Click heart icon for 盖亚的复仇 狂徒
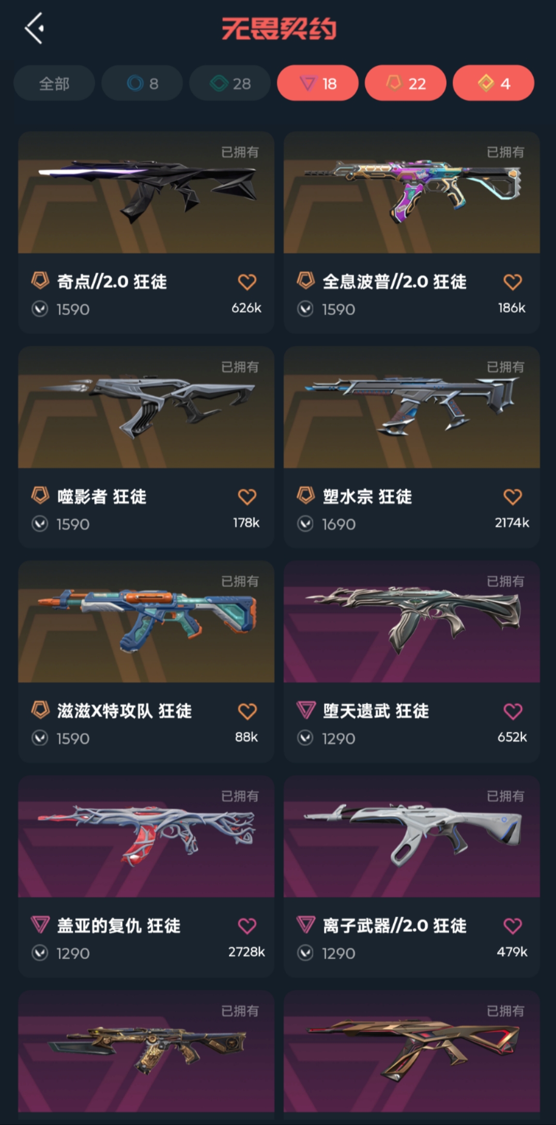 point(247,926)
